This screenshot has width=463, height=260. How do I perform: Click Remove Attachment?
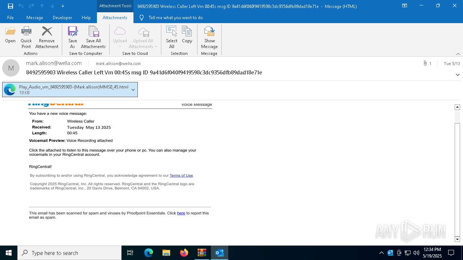[x=47, y=37]
